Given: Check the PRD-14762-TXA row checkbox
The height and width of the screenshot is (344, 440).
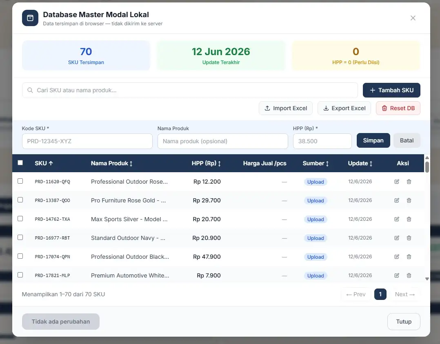Looking at the screenshot, I should pos(20,219).
